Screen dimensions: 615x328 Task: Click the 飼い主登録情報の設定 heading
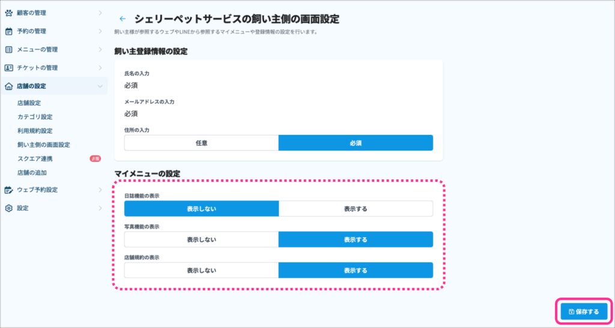pos(151,52)
